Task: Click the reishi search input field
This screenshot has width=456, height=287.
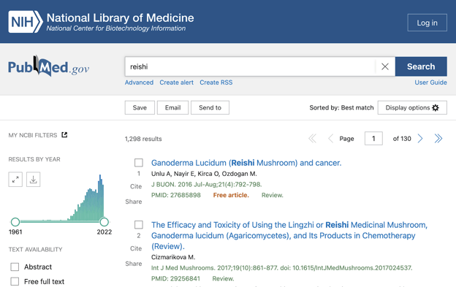Action: point(250,66)
